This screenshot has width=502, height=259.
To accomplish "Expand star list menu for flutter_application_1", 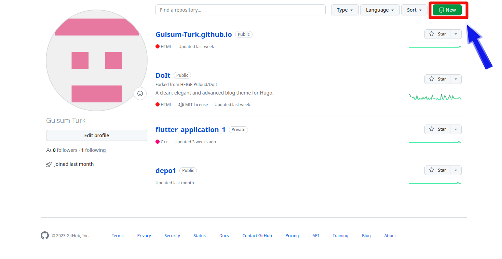I will (x=456, y=129).
